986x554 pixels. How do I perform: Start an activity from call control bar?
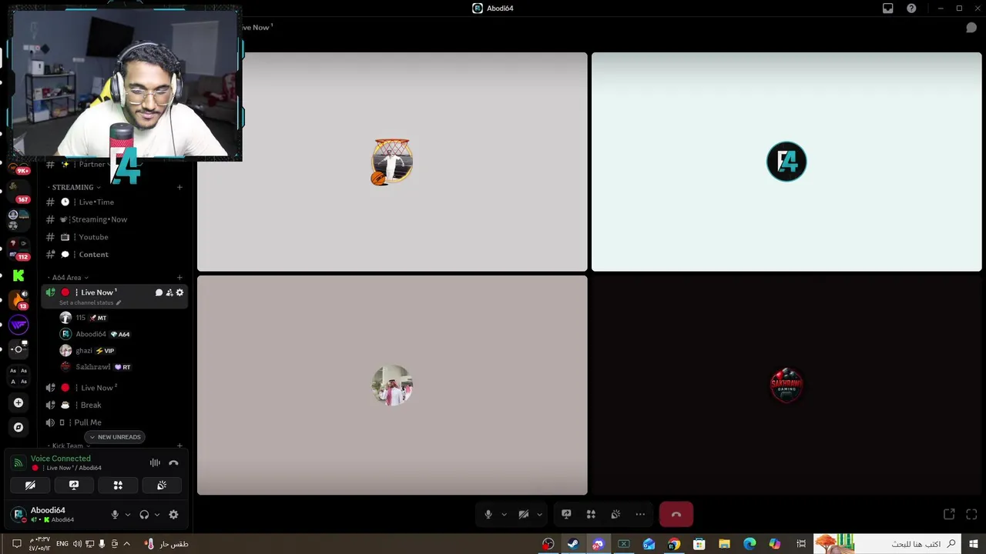[591, 514]
